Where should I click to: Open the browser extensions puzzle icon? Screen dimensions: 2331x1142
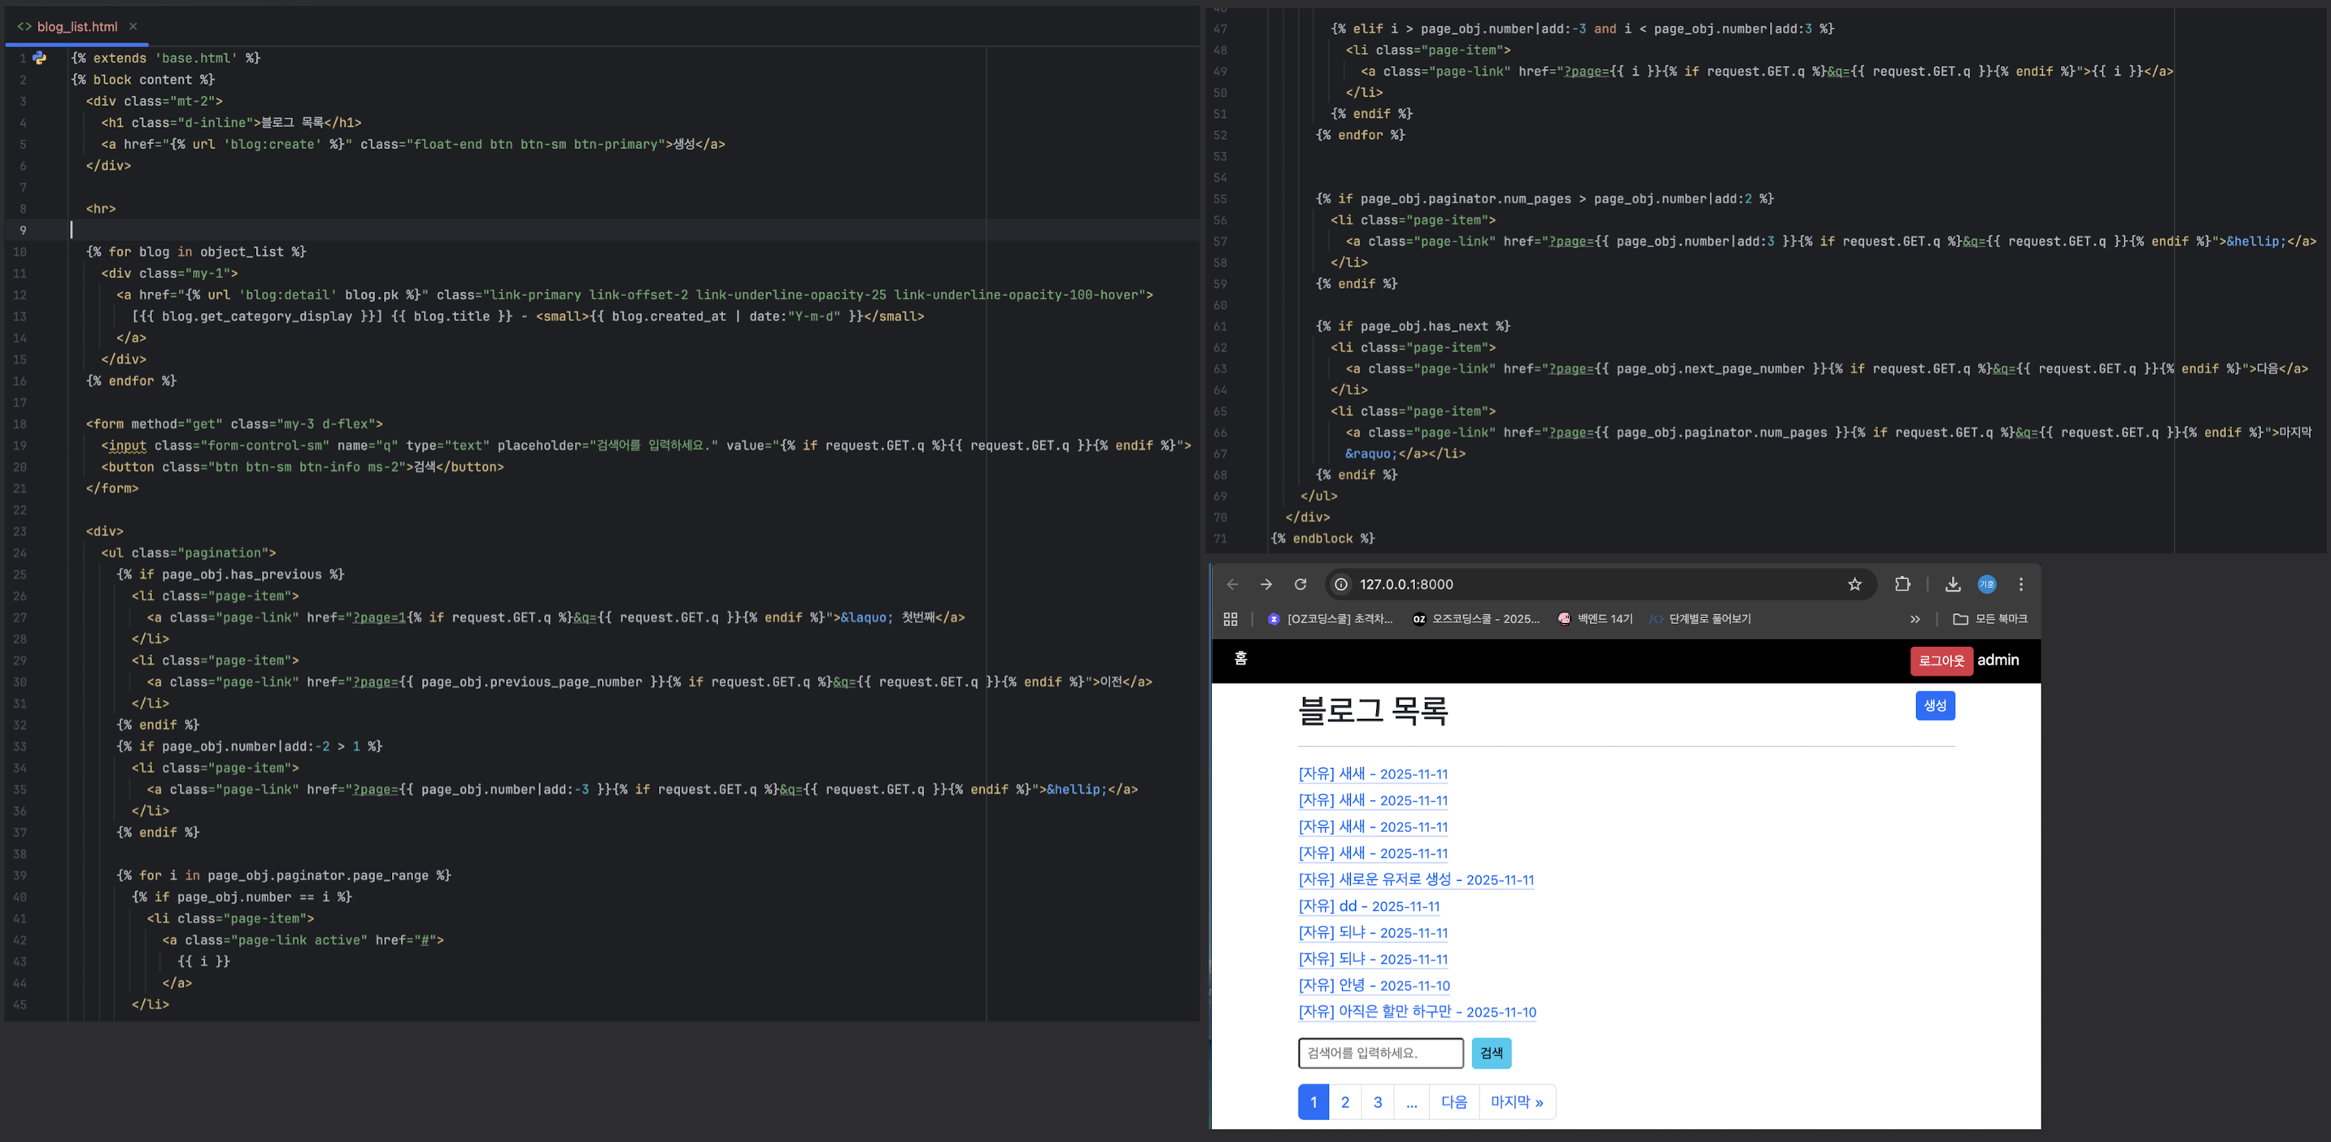point(1902,585)
